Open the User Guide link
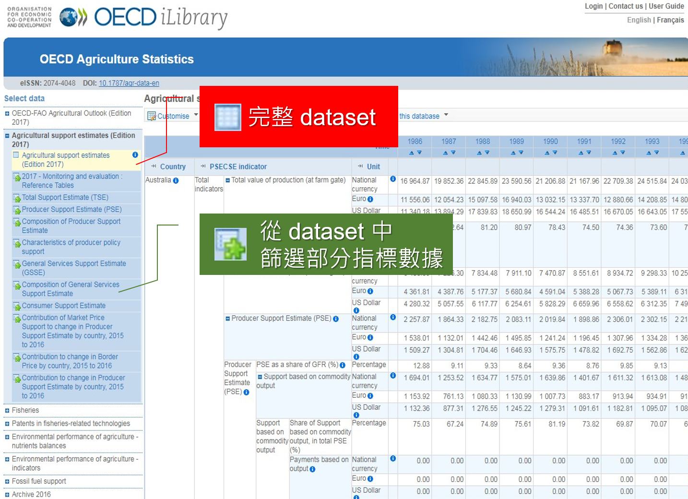This screenshot has width=688, height=499. (666, 6)
